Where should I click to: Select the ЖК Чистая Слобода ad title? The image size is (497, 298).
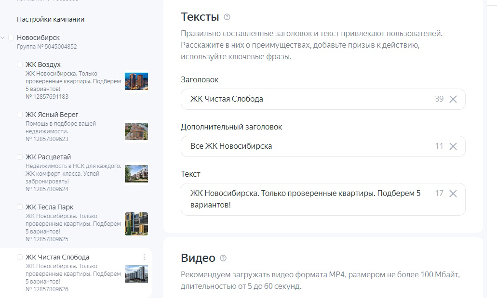click(x=57, y=257)
